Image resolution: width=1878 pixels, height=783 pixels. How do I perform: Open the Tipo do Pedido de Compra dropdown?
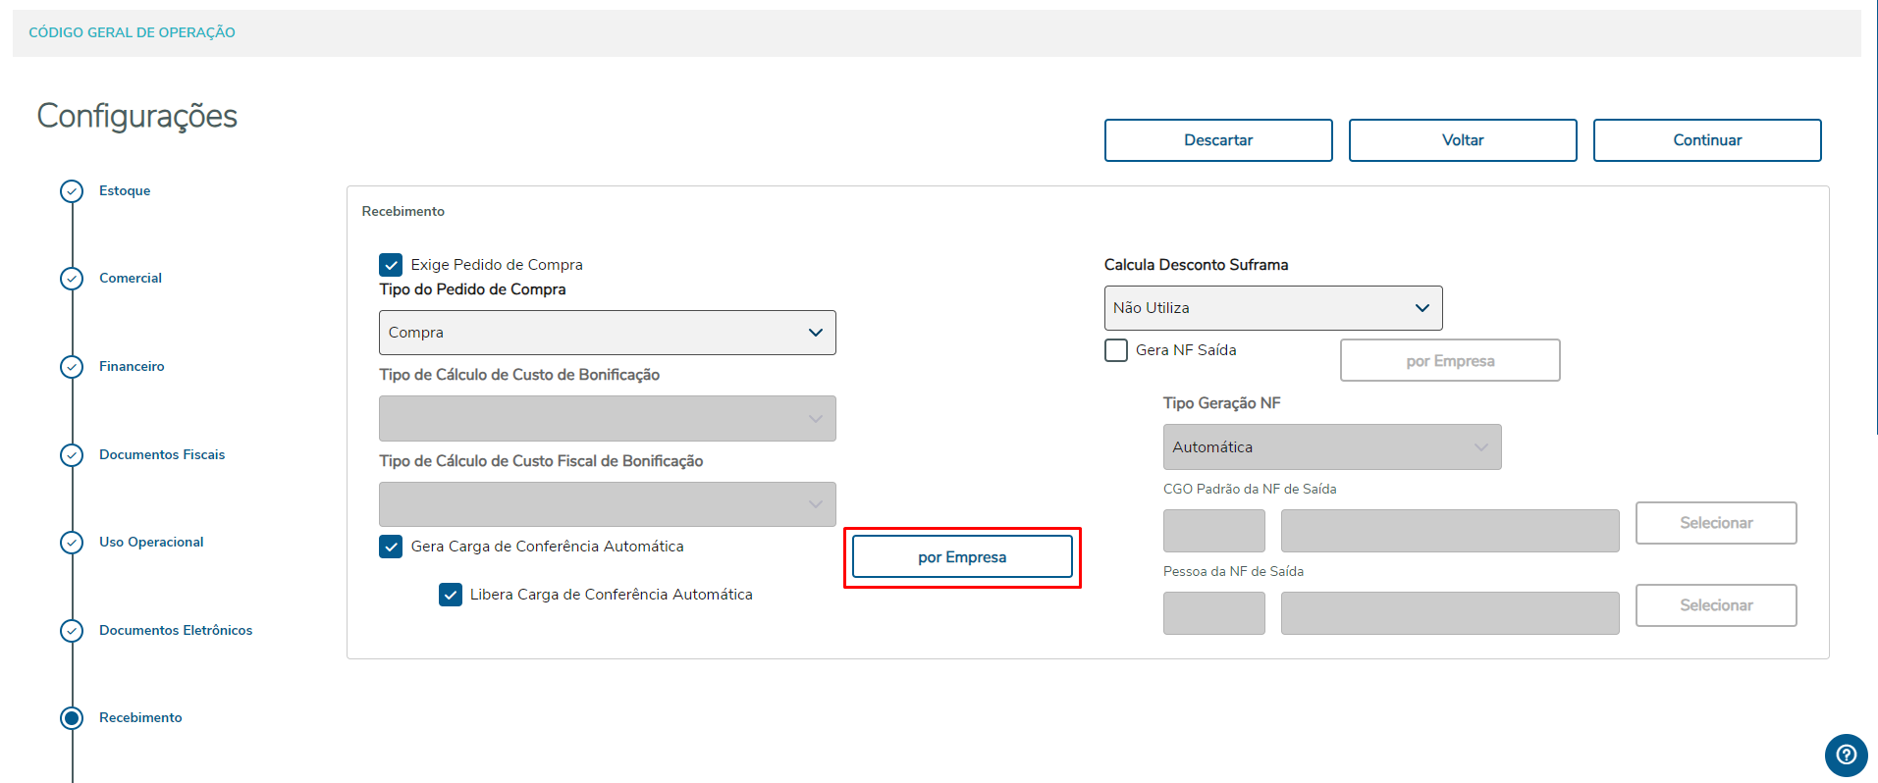pos(607,333)
